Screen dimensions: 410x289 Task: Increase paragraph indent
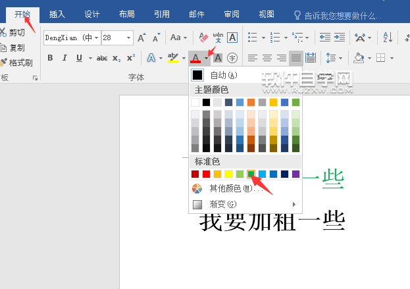click(x=340, y=38)
